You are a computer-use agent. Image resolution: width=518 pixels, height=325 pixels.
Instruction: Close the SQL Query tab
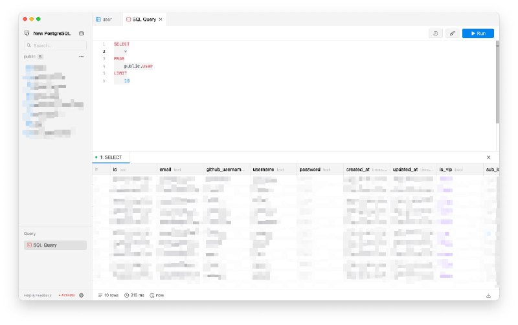(161, 19)
